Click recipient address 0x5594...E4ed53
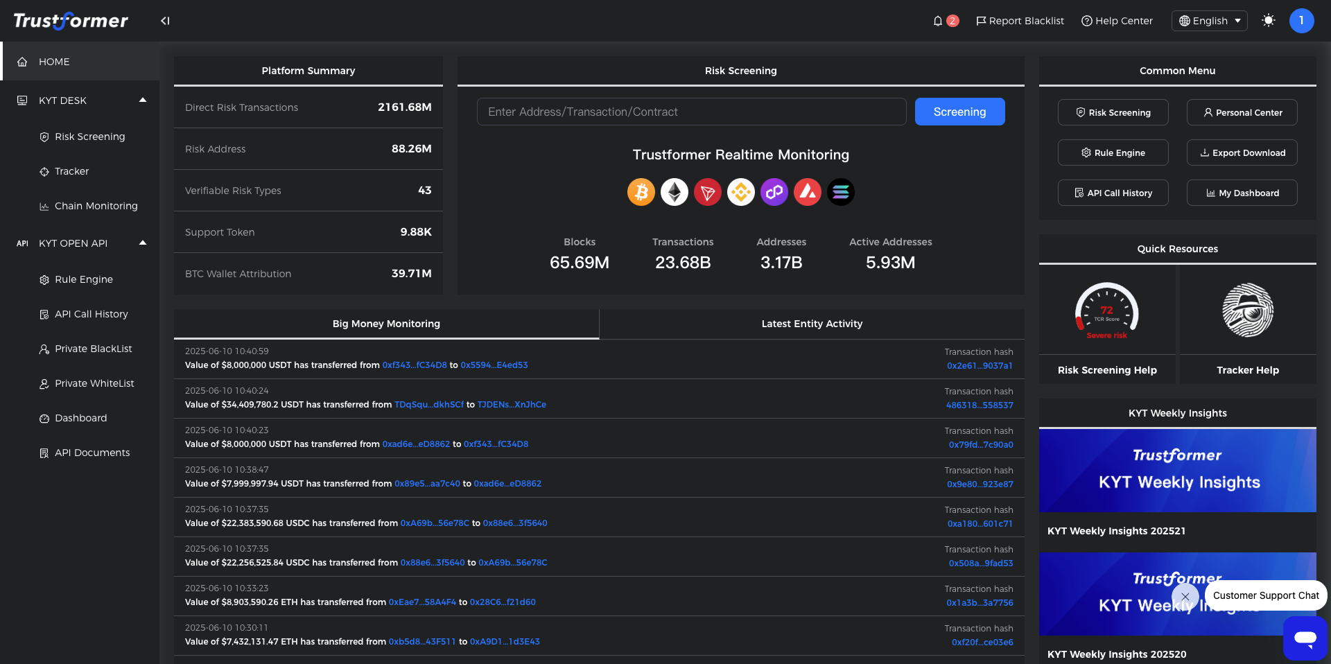Screen dimensions: 1331x664 point(494,365)
